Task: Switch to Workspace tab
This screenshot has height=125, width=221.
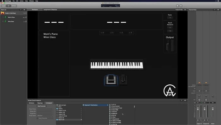Action: click(35, 10)
